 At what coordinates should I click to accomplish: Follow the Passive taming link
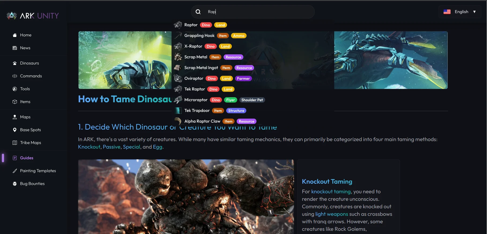[111, 147]
